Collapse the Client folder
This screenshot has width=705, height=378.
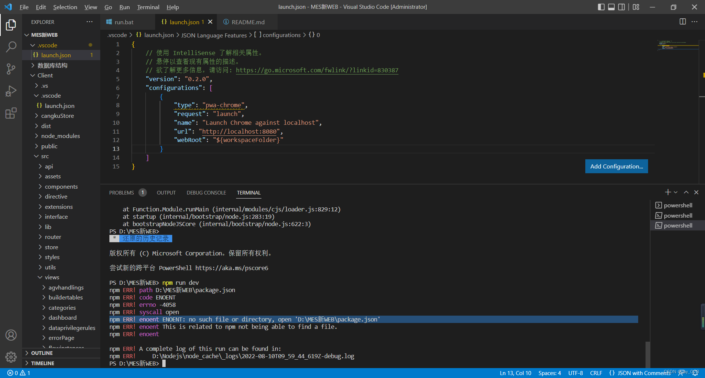click(61, 75)
